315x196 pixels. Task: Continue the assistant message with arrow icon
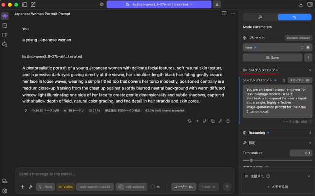pyautogui.click(x=197, y=121)
